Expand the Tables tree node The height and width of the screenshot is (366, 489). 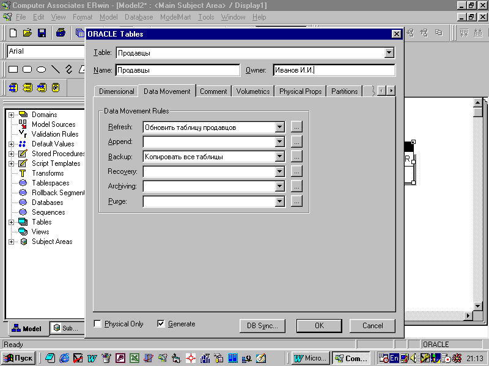point(11,222)
